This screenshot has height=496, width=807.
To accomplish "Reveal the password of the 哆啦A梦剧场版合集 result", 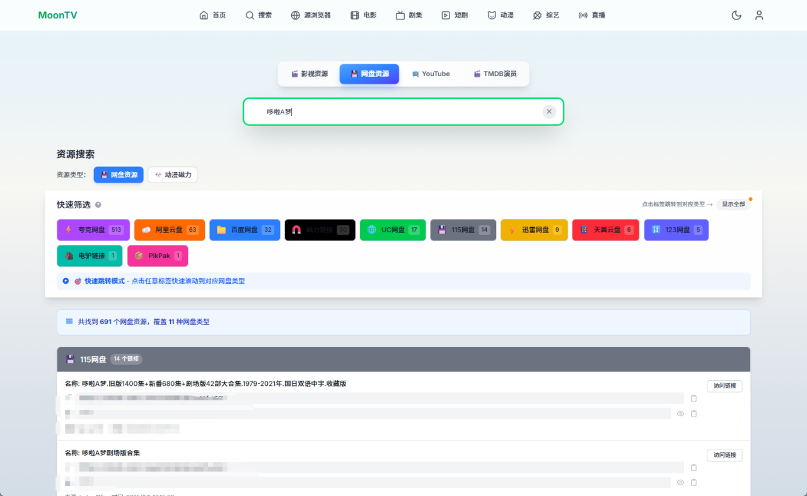I will (680, 483).
